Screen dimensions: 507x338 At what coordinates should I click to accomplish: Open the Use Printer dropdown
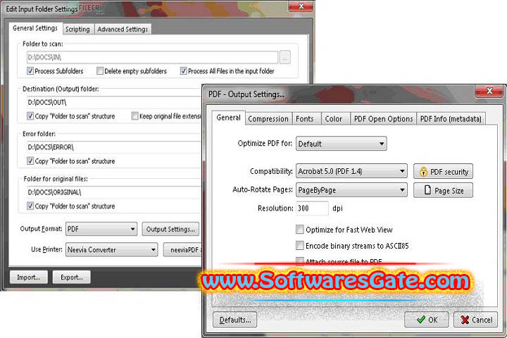coord(111,250)
